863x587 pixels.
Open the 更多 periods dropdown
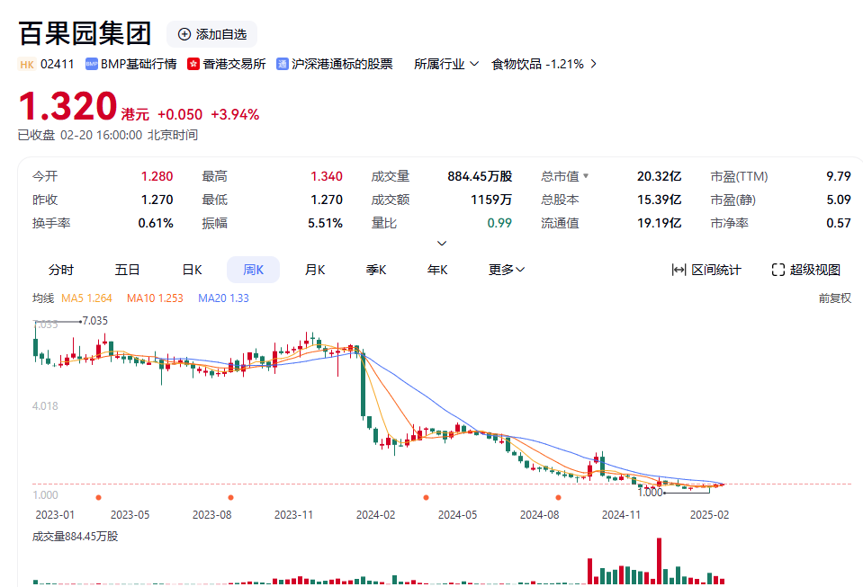click(507, 270)
